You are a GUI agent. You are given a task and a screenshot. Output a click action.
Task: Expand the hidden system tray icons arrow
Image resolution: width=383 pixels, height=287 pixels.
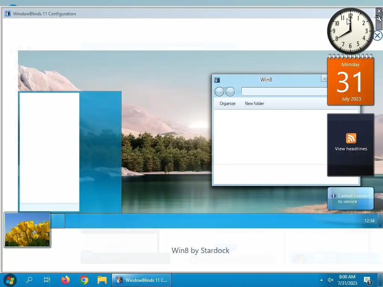[x=321, y=280]
